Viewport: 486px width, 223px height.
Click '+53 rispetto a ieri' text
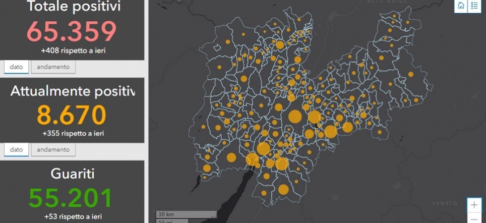(73, 216)
